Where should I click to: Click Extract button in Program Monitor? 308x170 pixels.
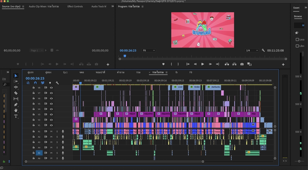pyautogui.click(x=234, y=64)
